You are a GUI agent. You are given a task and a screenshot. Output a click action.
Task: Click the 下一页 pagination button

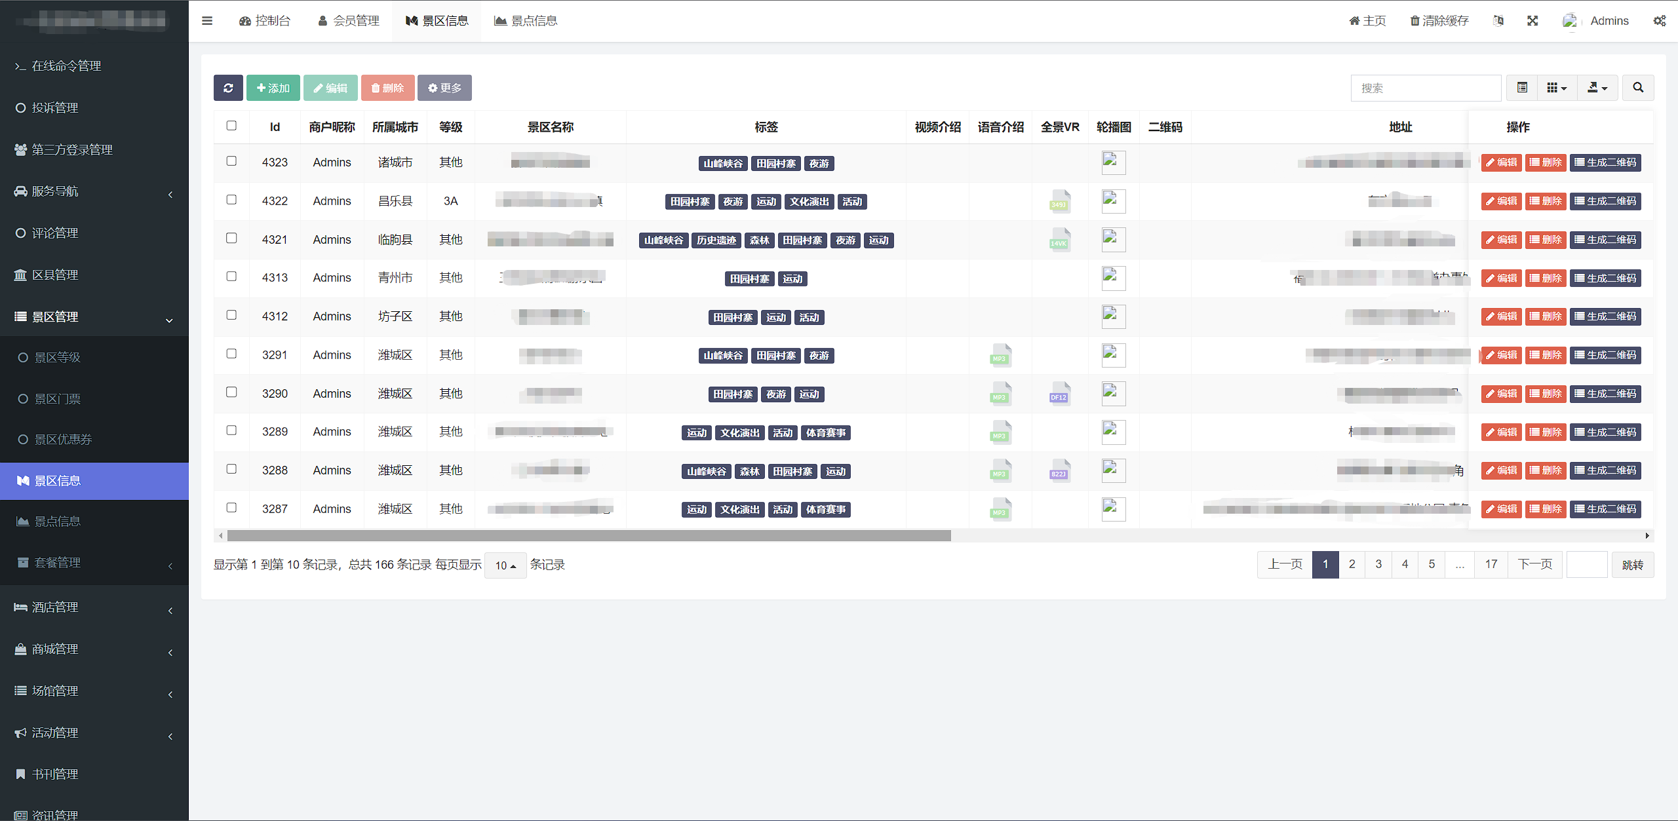tap(1535, 565)
